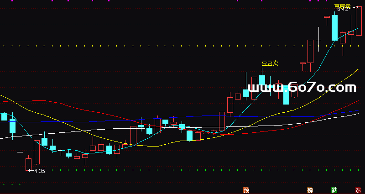The width and height of the screenshot is (365, 194).
Task: Click the 4.35 lowest price label
Action: point(40,171)
